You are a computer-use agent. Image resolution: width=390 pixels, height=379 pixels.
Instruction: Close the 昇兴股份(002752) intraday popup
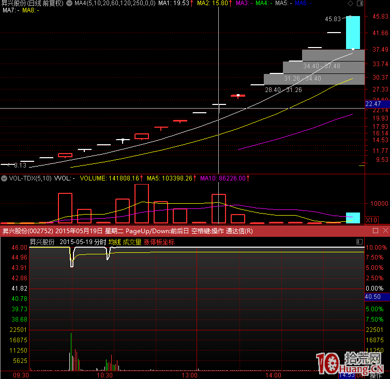point(385,231)
